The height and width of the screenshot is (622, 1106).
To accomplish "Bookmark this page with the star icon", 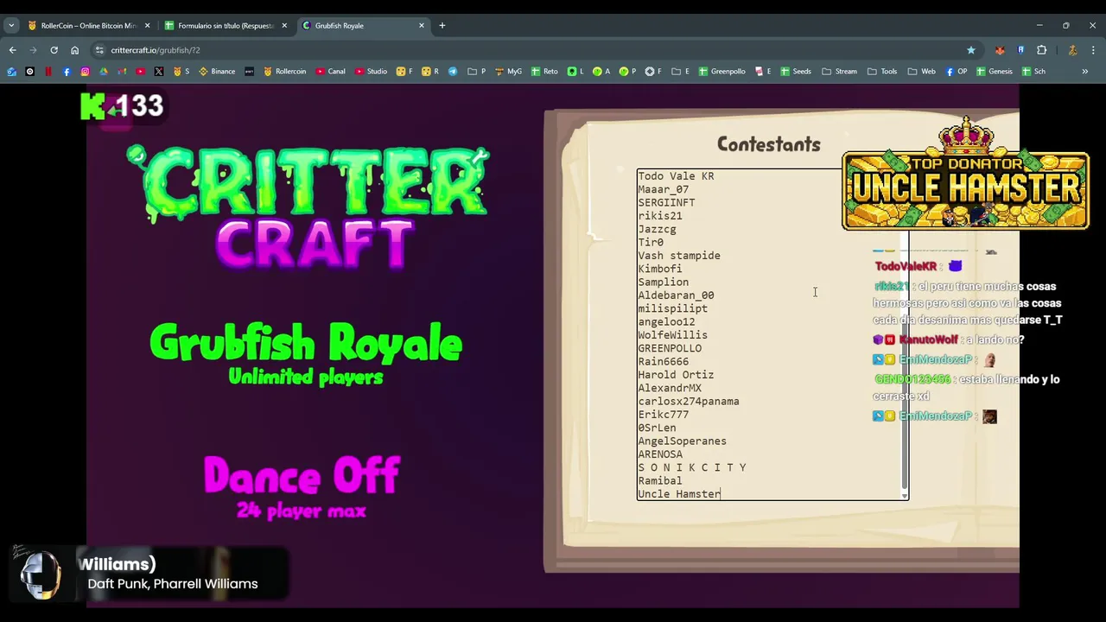I will [971, 50].
